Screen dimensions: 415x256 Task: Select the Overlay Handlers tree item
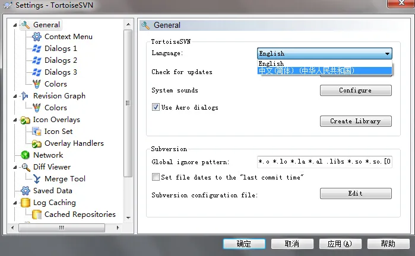pos(74,143)
